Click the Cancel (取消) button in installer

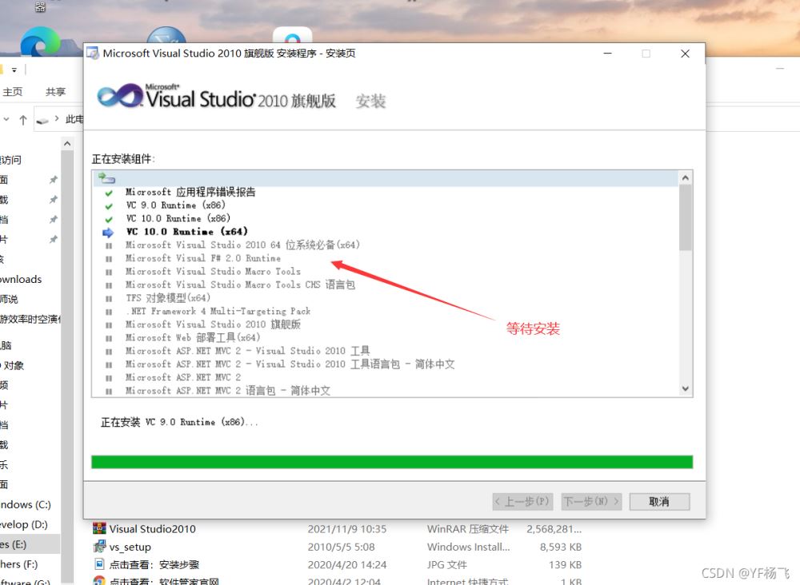click(x=659, y=501)
